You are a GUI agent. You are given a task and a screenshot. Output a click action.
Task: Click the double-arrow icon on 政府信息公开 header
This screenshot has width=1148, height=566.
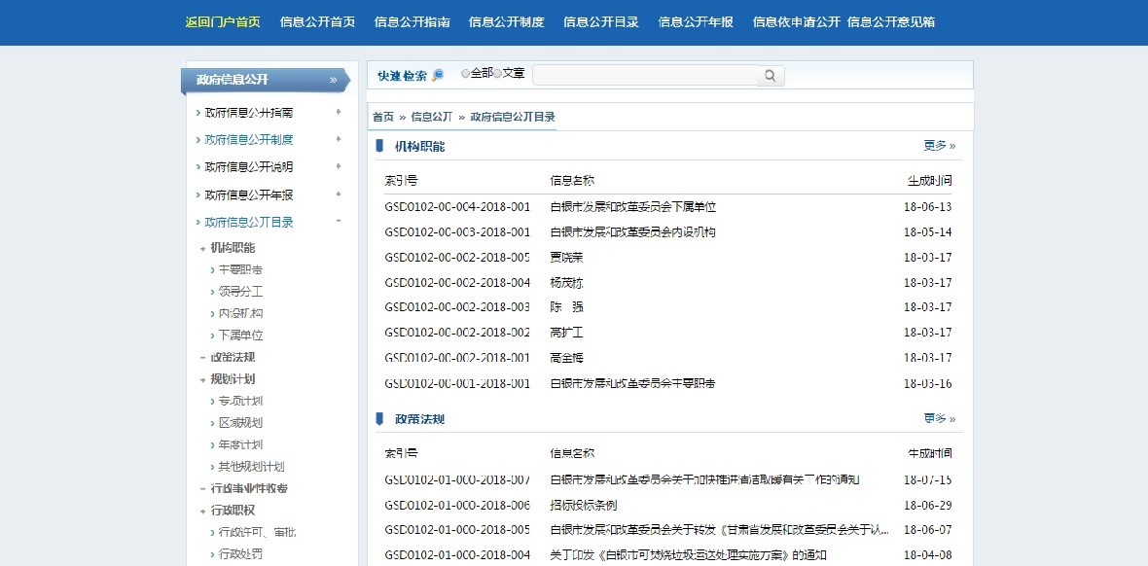[334, 80]
